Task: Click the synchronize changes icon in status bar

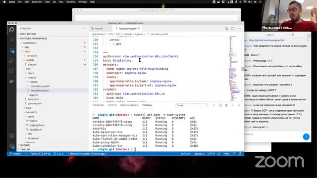Action: pyautogui.click(x=26, y=154)
